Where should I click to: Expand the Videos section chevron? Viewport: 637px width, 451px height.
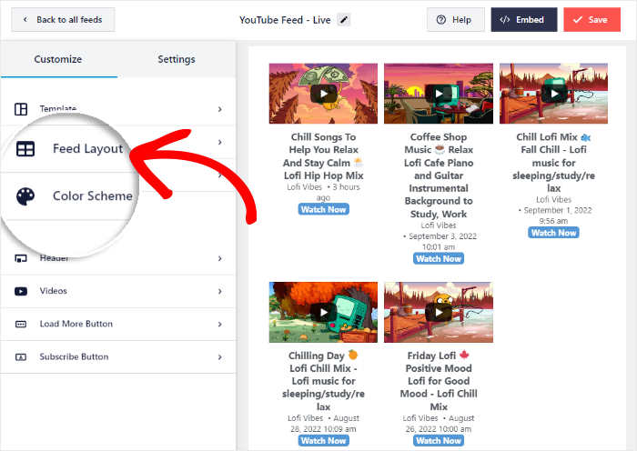220,291
